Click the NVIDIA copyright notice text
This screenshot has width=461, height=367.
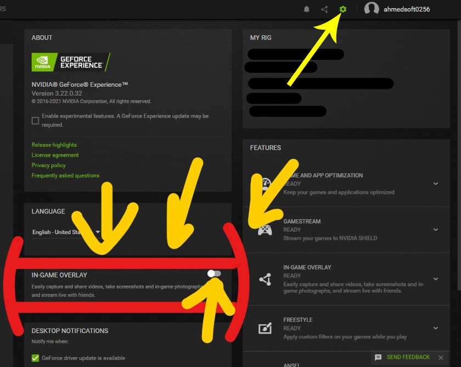(91, 101)
